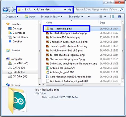Expand arrow after '6_Cara Men...' breadcrumb
The image size is (126, 117).
click(54, 10)
